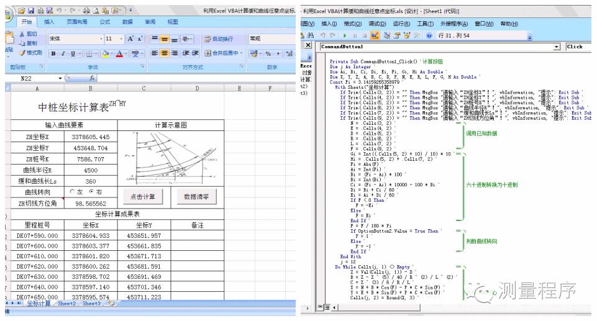Toggle Bold formatting
The height and width of the screenshot is (321, 597).
[x=53, y=53]
